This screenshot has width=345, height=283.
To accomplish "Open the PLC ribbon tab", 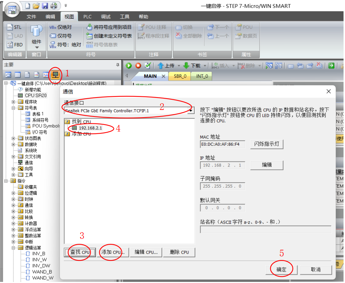I will 87,17.
